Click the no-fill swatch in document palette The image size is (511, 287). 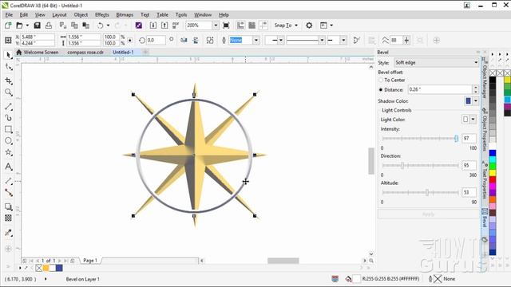click(x=39, y=268)
